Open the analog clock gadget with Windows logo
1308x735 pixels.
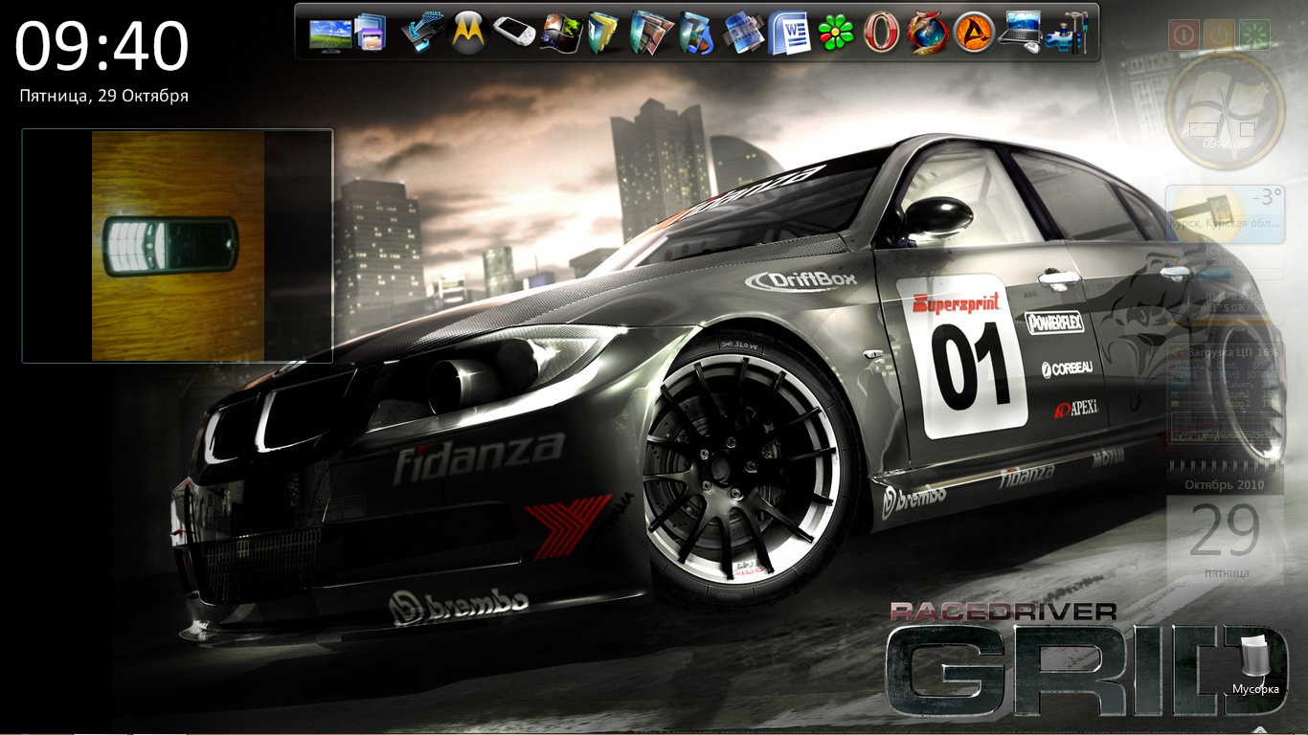pos(1225,111)
